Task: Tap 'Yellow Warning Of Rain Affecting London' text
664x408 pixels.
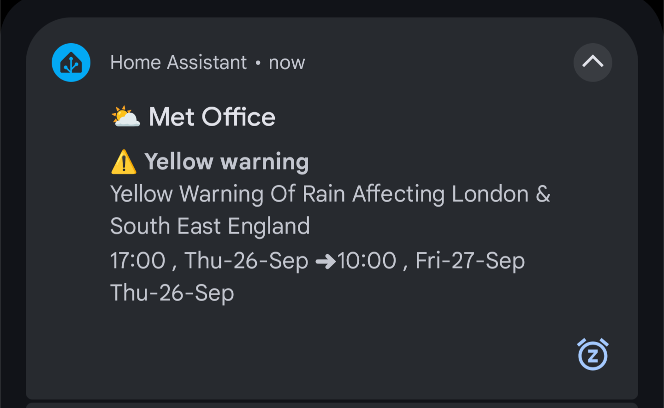Action: 320,194
